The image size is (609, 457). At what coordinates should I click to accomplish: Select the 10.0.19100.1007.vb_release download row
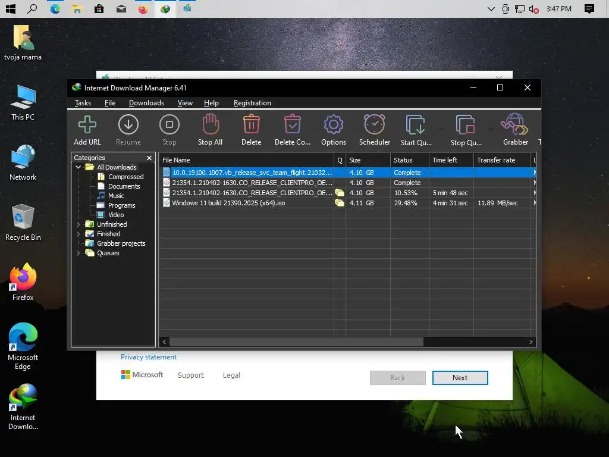pos(347,173)
